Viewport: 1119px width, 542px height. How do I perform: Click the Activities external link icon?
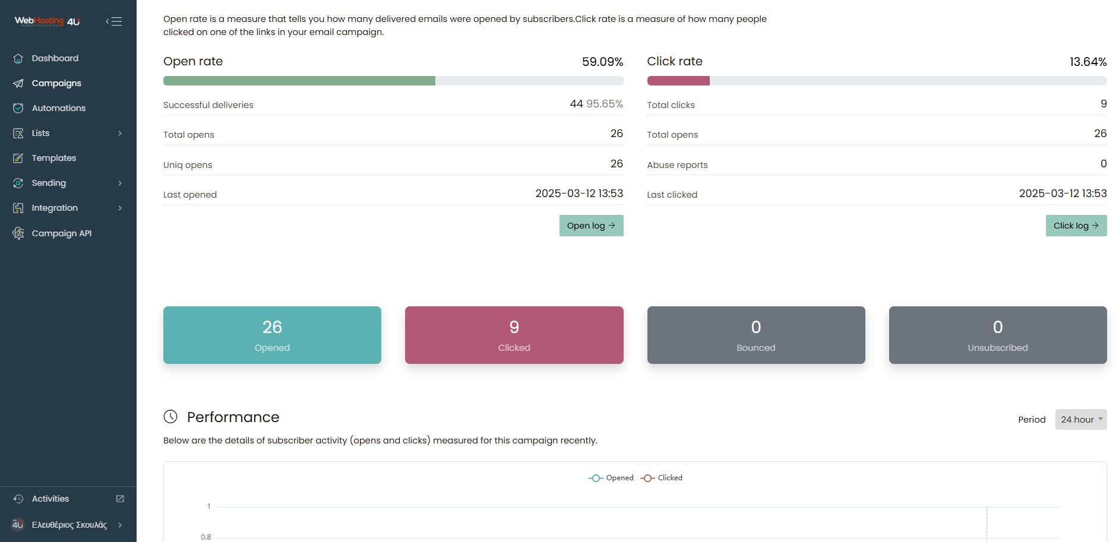pyautogui.click(x=120, y=499)
